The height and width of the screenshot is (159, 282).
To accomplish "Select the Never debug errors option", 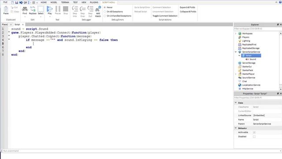I will click(x=105, y=8).
